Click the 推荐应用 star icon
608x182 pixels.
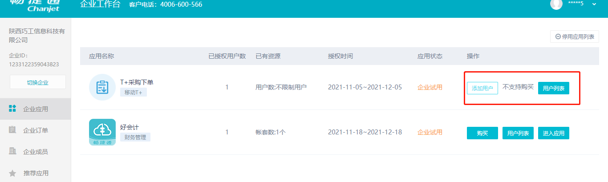point(12,173)
